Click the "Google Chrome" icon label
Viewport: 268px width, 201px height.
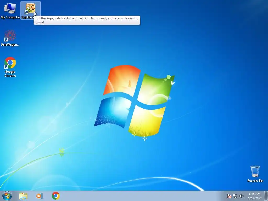pos(10,74)
